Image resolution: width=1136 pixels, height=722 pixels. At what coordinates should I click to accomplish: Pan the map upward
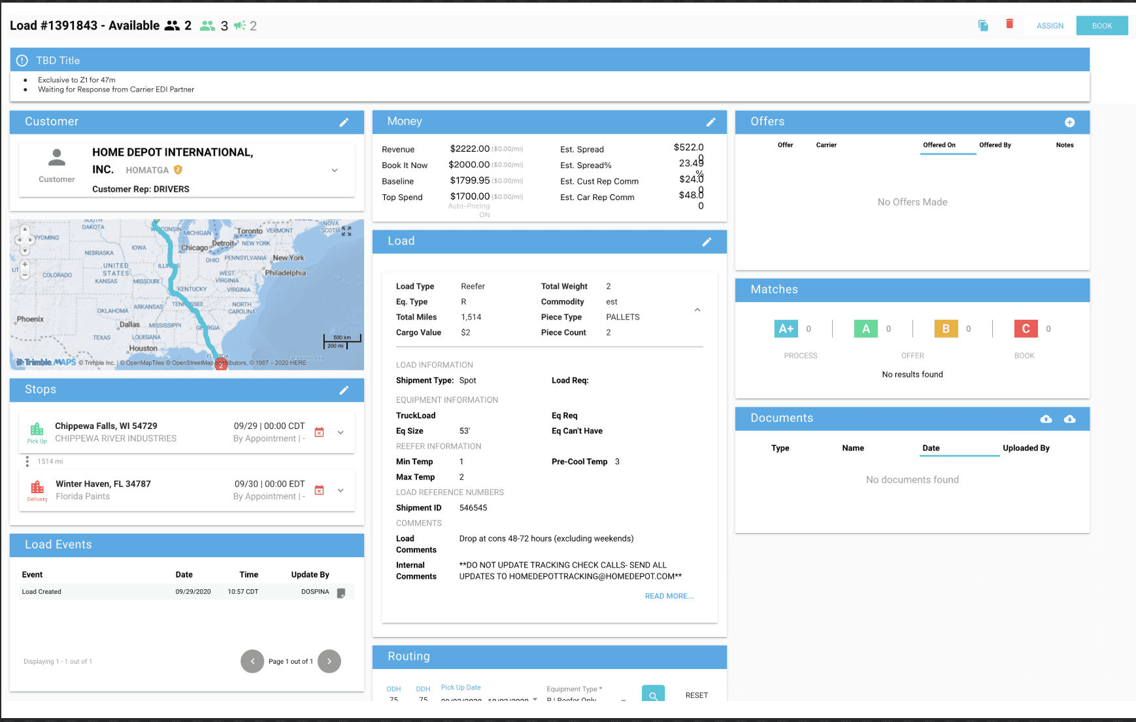25,230
